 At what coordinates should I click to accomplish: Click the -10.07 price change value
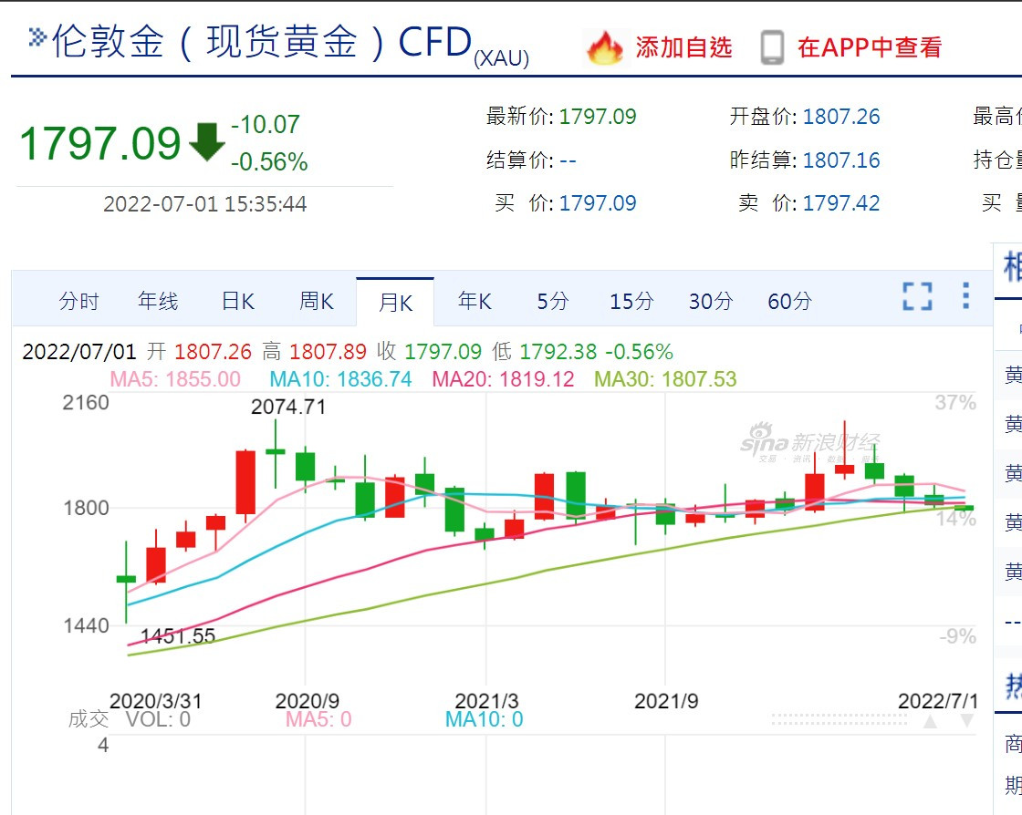point(266,124)
